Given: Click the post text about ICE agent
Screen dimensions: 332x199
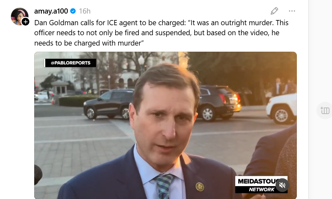Looking at the screenshot, I should coord(161,33).
